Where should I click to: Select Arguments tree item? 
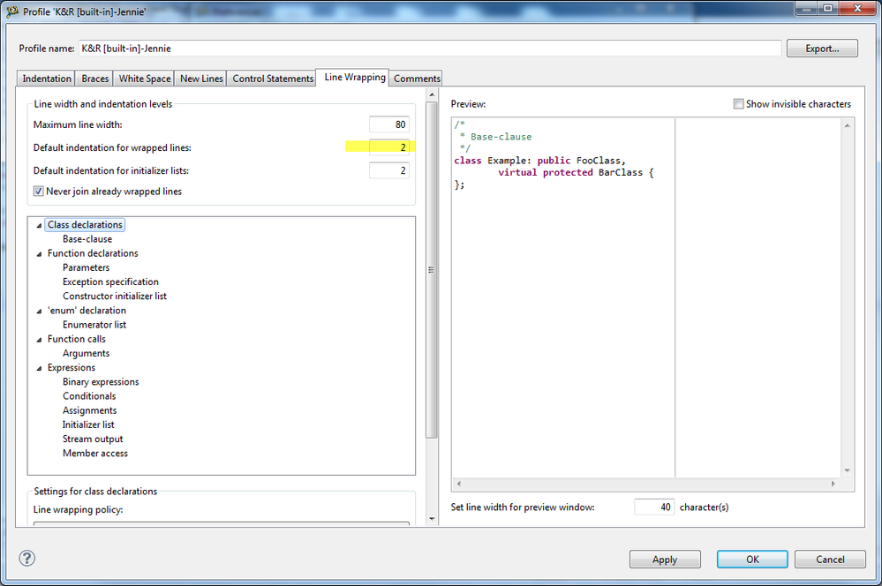point(86,353)
